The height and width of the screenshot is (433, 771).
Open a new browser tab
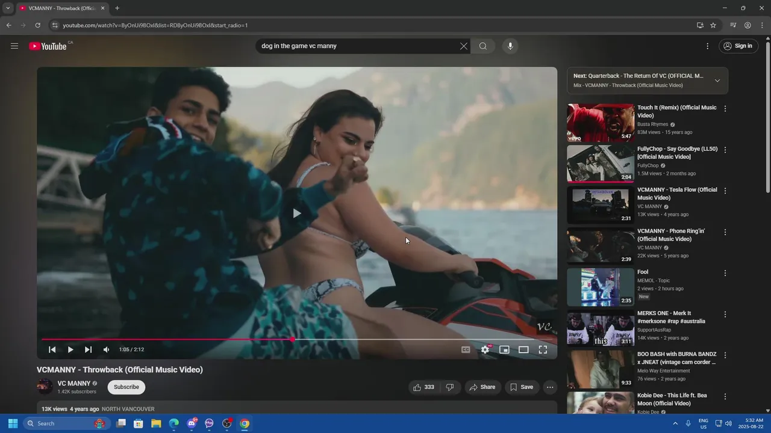tap(117, 8)
